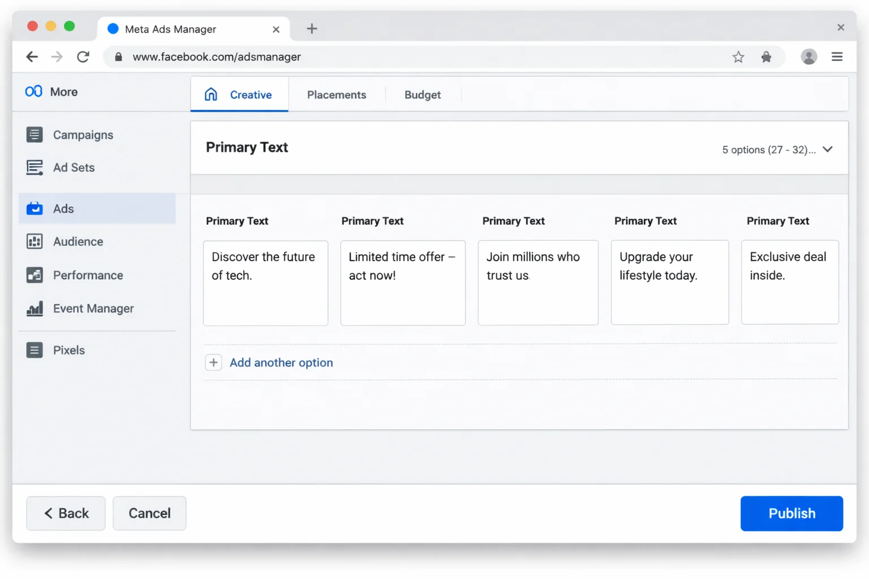Click the plus icon beside Add another option
This screenshot has width=869, height=579.
[x=213, y=362]
